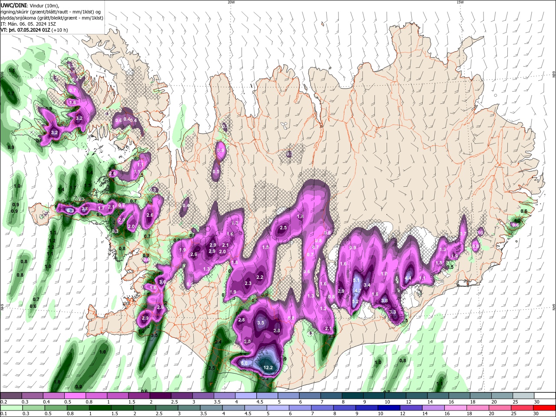Click the lilac bottom-row swatch between 14 and 16
Viewport: 556px width, 417px height.
[x=433, y=408]
